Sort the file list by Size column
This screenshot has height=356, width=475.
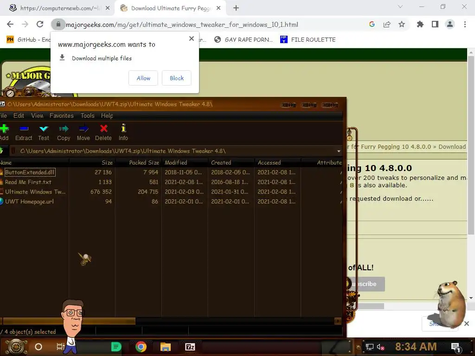click(92, 163)
